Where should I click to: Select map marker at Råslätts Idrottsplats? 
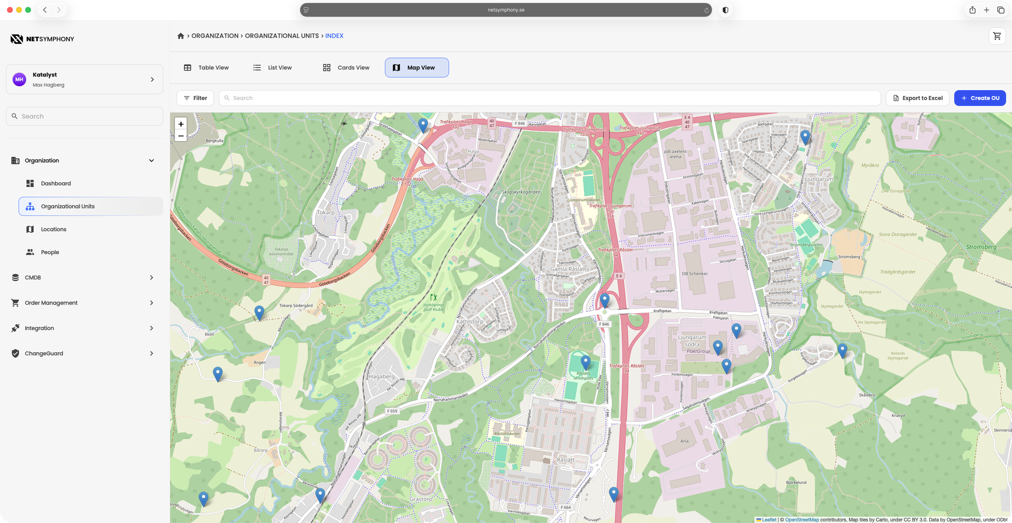[586, 362]
